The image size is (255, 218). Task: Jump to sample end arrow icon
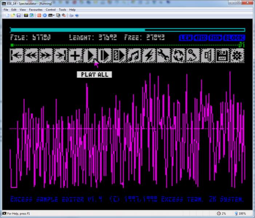[60, 56]
